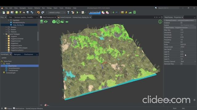Expand the mygame package
Screen dimensions: 197x110
point(6,36)
